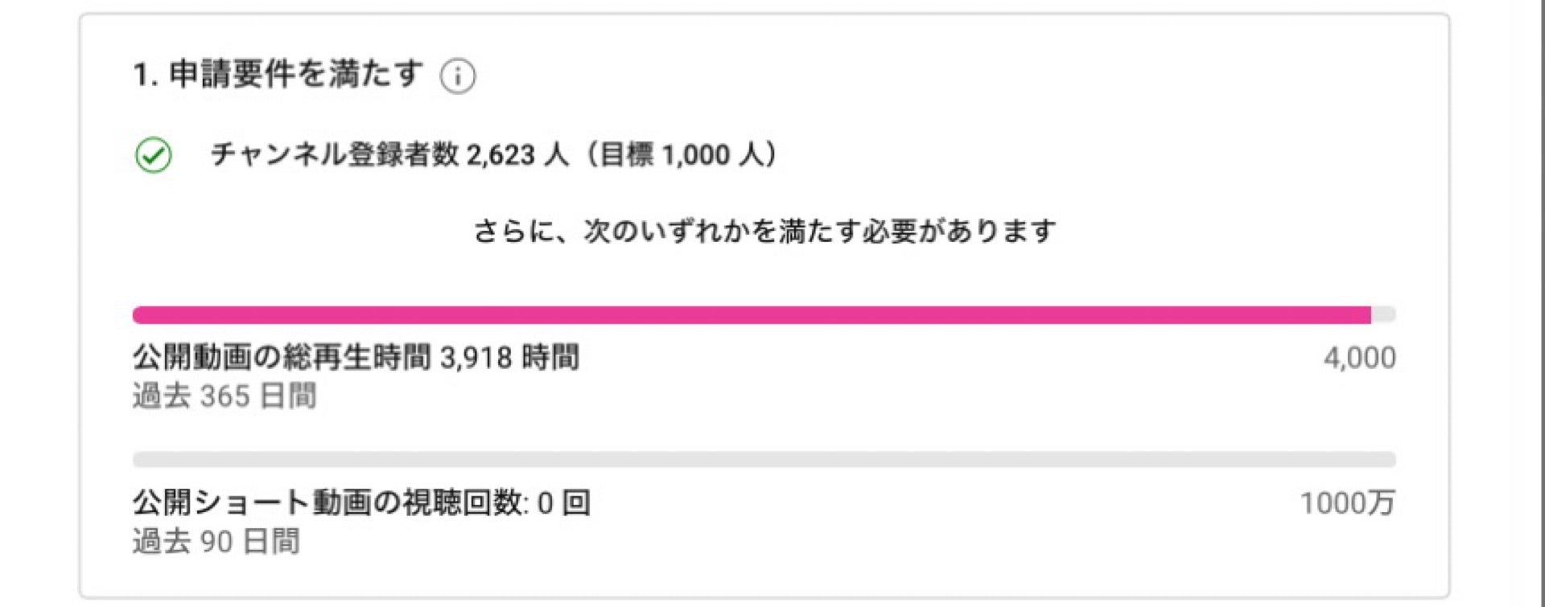Click the 過去 90 日間 period text
The height and width of the screenshot is (607, 1545).
point(216,542)
